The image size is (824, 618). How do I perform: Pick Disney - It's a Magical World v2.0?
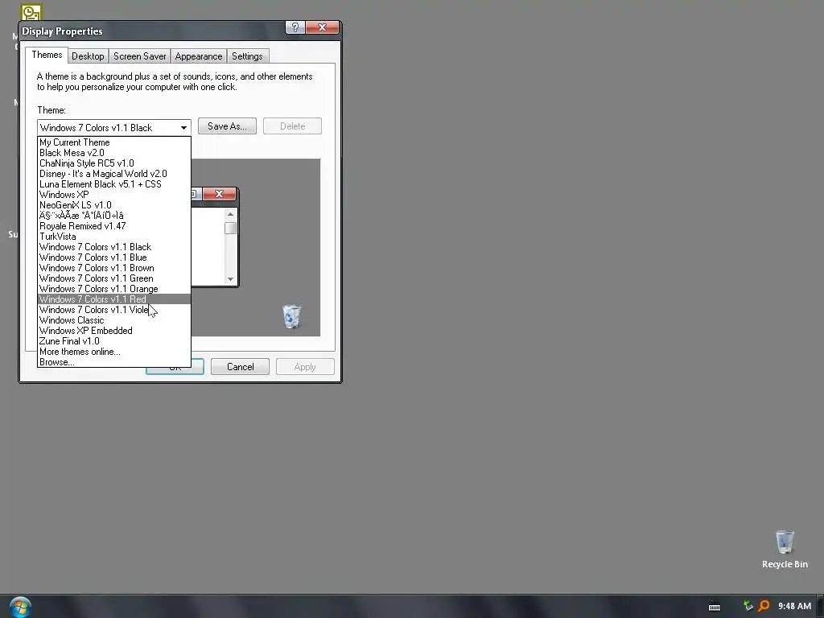coord(114,174)
